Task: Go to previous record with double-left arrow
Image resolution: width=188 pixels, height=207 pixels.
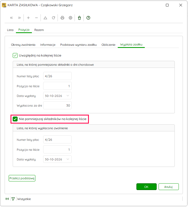Action: tap(11, 18)
